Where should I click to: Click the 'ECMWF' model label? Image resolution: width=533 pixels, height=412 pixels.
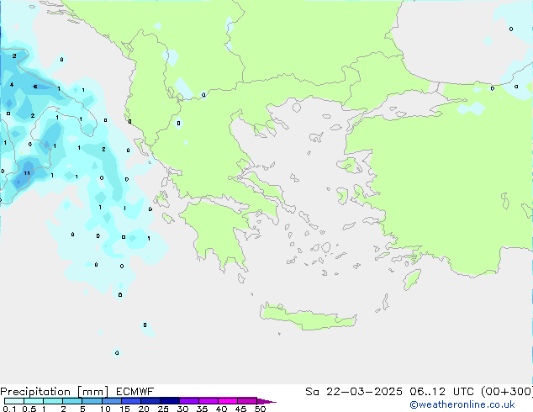tap(135, 392)
